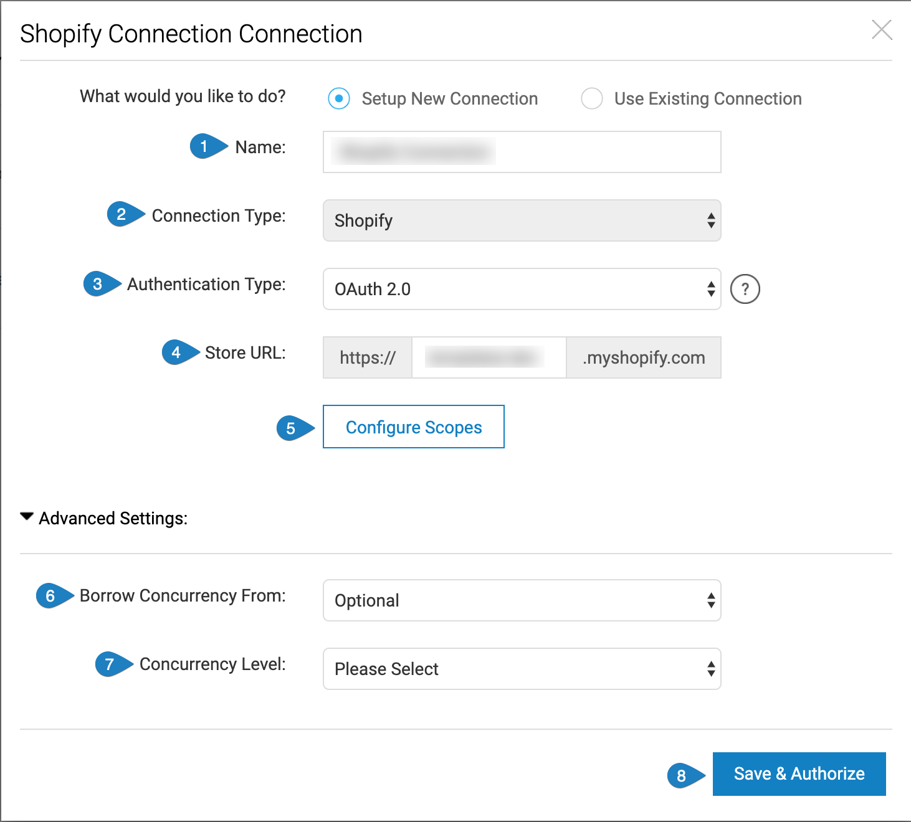Viewport: 911px width, 822px height.
Task: Select the Setup New Connection option
Action: (x=338, y=98)
